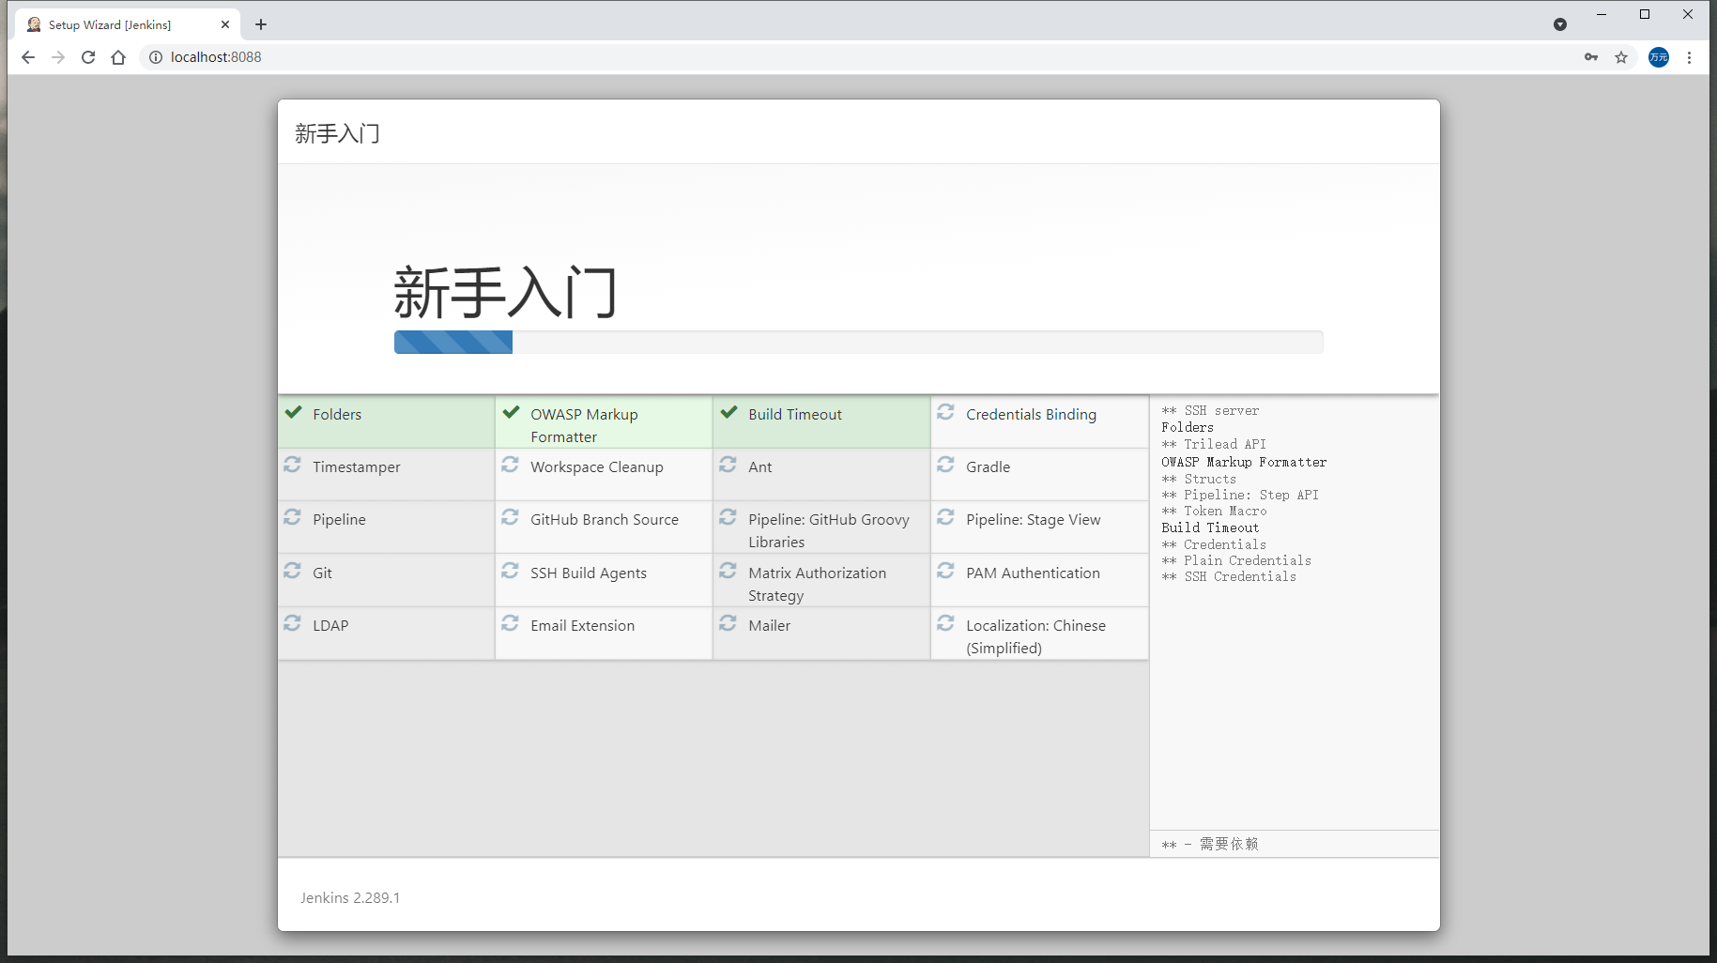Click the '** Plain Credentials' log entry

tap(1236, 560)
